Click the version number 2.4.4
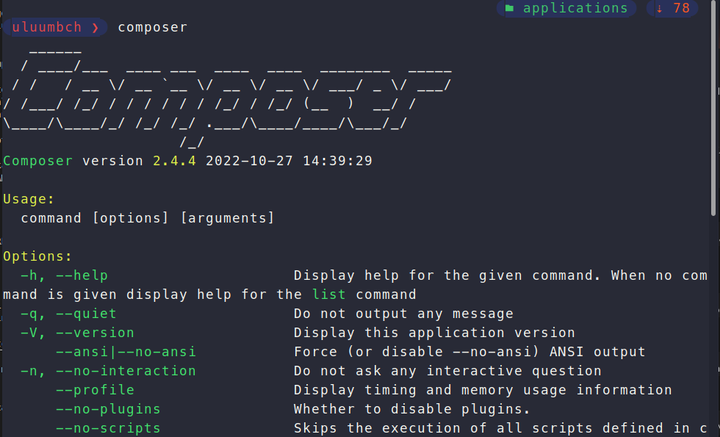This screenshot has width=720, height=437. pyautogui.click(x=175, y=161)
